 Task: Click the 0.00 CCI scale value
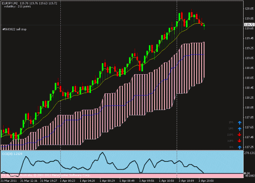point(247,173)
